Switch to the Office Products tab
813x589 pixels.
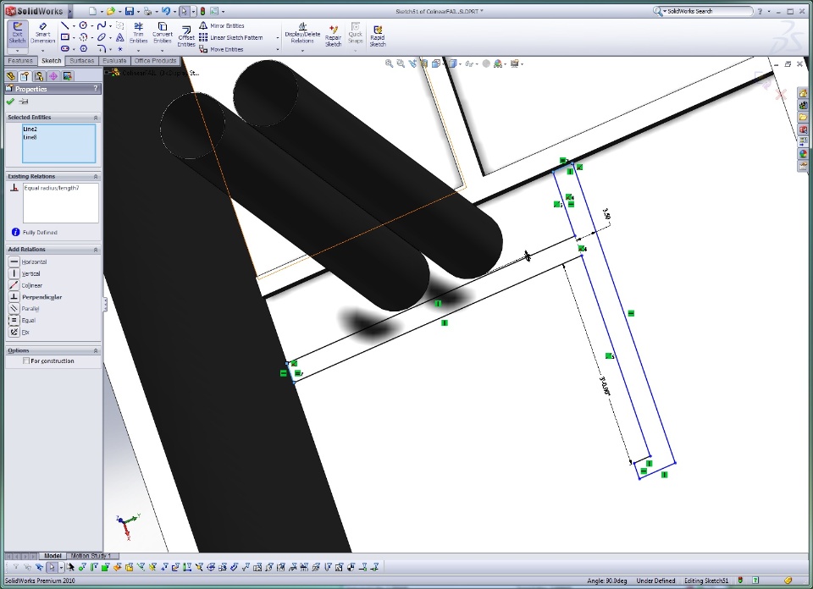(x=155, y=61)
